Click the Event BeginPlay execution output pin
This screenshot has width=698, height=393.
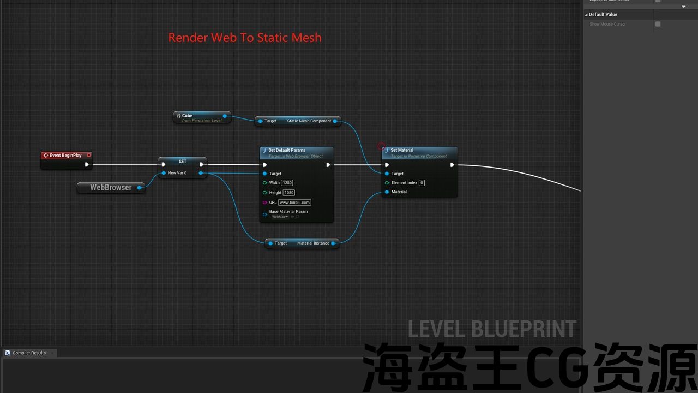pos(86,164)
